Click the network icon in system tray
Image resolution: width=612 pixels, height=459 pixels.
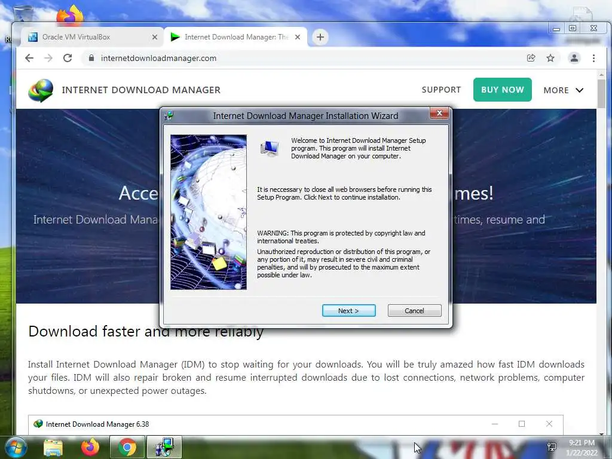552,447
